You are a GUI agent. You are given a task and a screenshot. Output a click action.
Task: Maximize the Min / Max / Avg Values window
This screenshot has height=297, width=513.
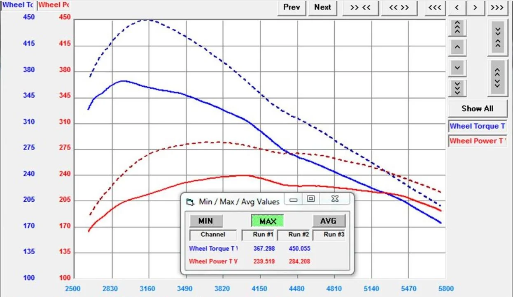click(x=310, y=200)
